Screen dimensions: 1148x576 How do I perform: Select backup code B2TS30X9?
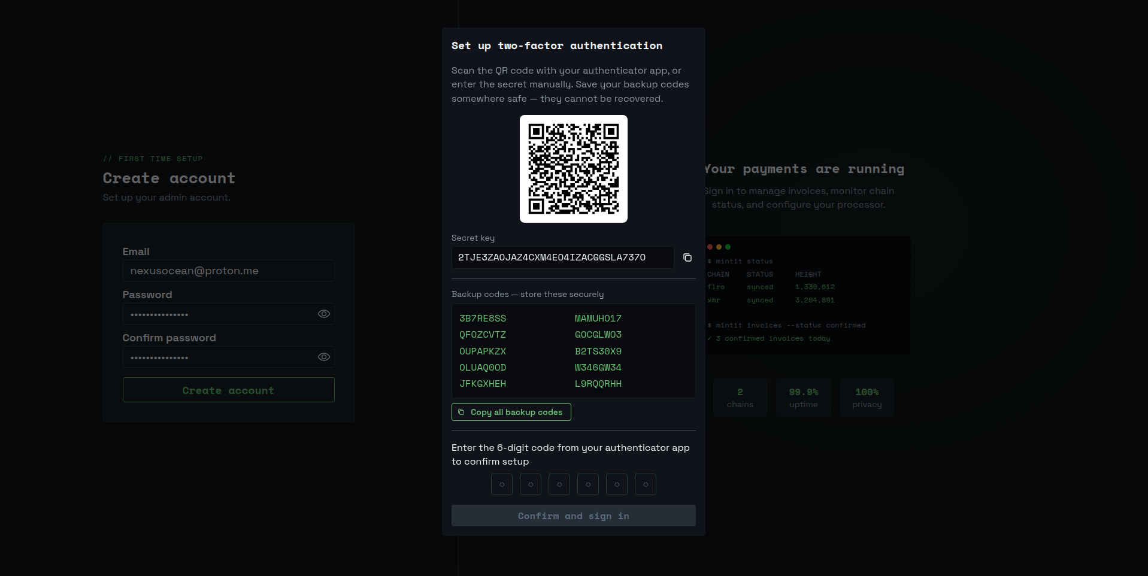tap(598, 351)
